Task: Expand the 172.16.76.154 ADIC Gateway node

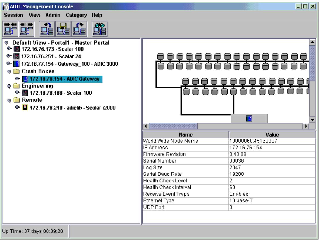Action: (18, 78)
